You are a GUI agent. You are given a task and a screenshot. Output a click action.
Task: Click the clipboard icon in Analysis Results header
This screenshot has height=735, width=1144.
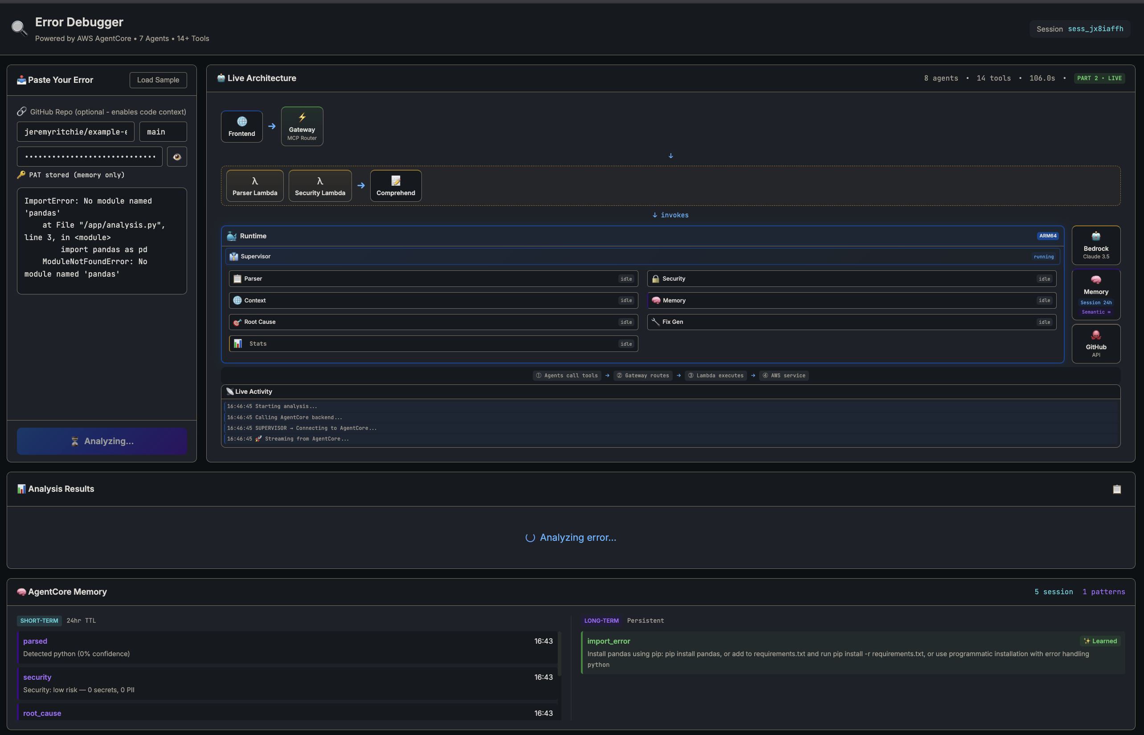click(1116, 489)
